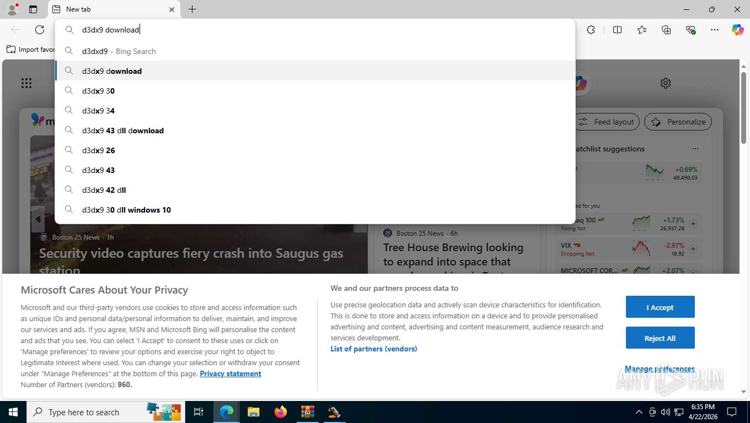Open List of partners (vendors) link
Image resolution: width=750 pixels, height=423 pixels.
[374, 349]
